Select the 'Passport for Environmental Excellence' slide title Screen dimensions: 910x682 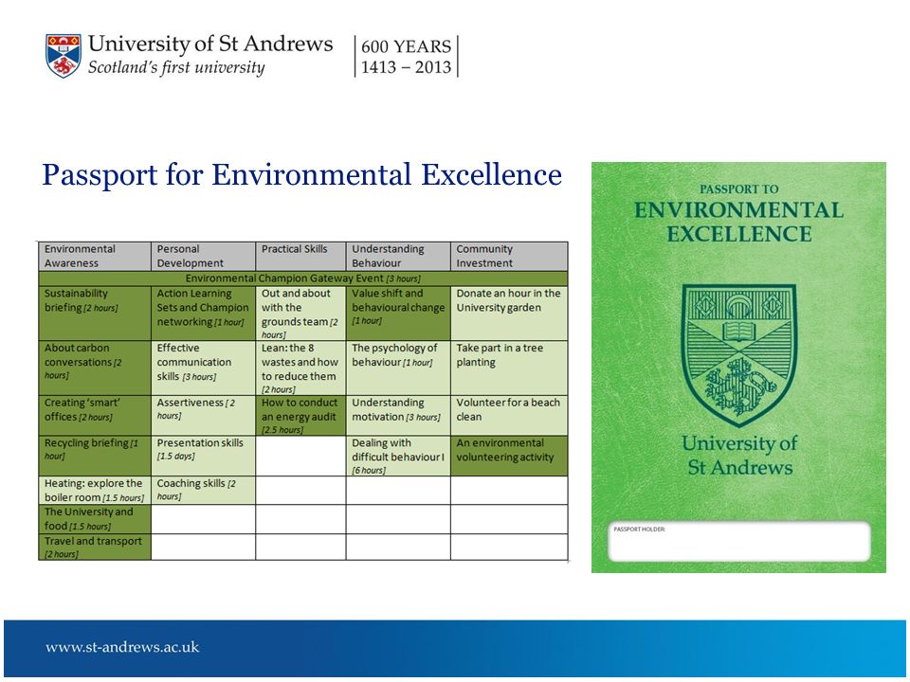(301, 174)
